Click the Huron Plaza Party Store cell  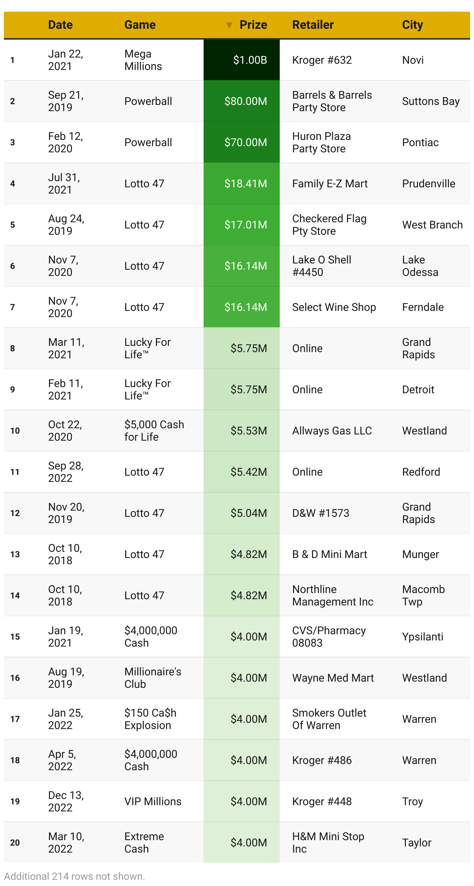coord(321,143)
